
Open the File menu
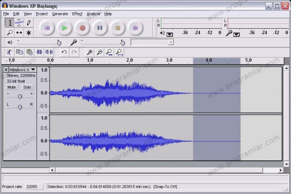[x=6, y=14]
